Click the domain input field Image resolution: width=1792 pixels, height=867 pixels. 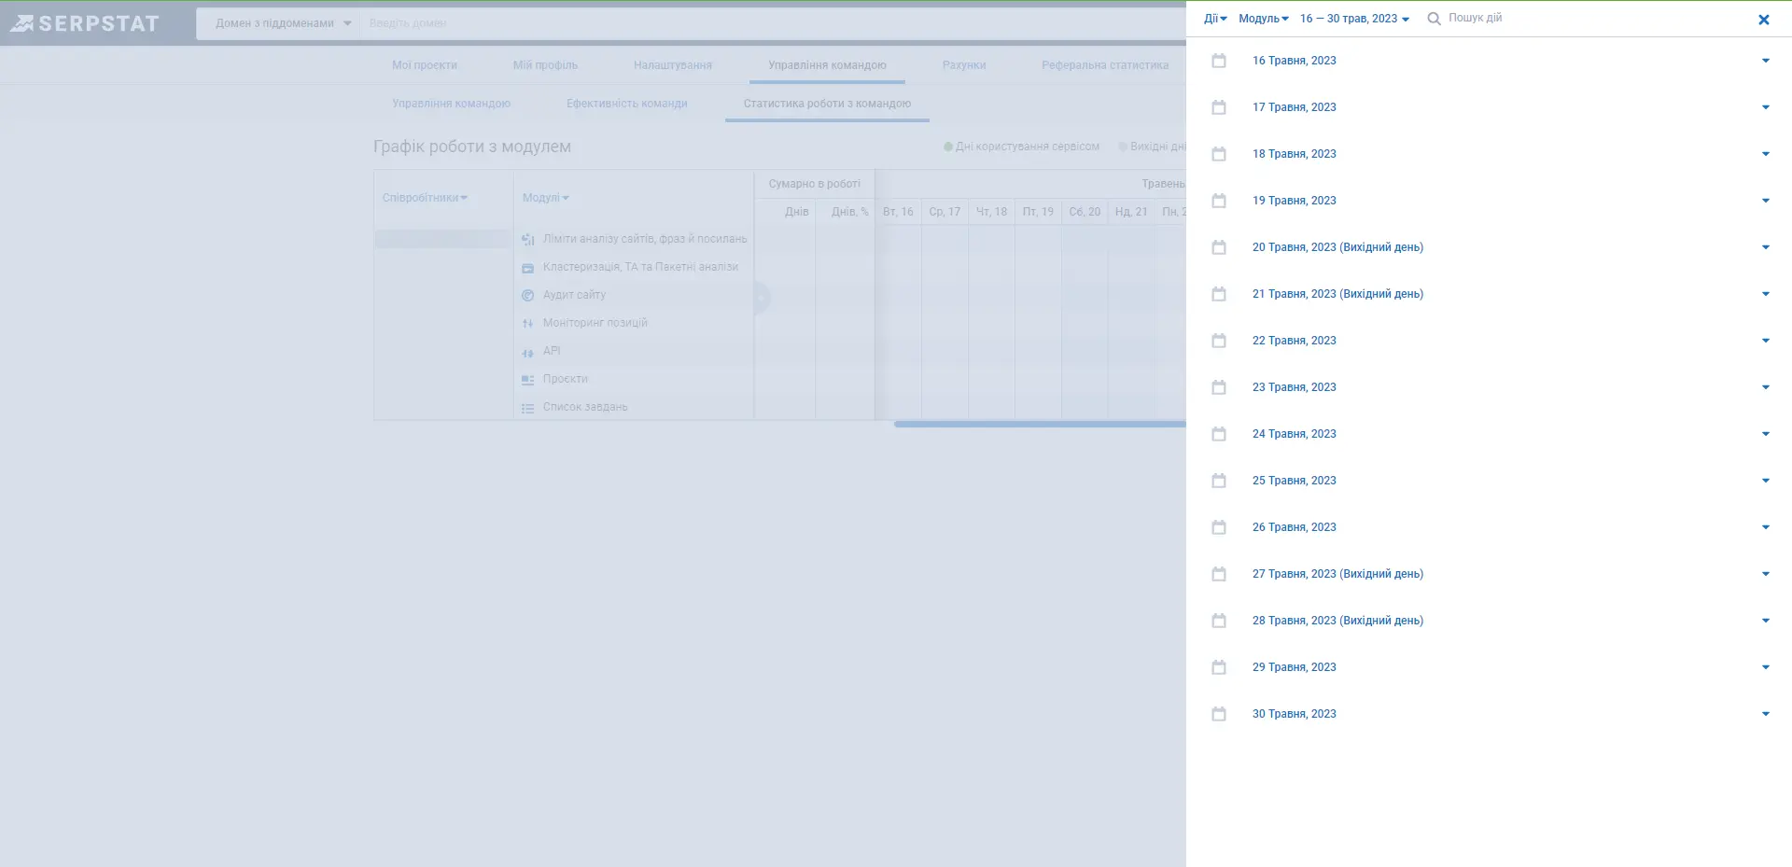(773, 23)
